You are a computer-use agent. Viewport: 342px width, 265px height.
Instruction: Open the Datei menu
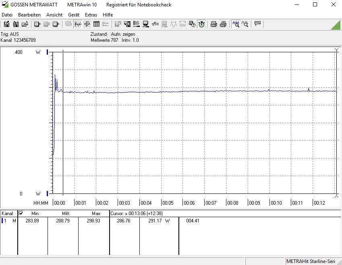pyautogui.click(x=8, y=14)
